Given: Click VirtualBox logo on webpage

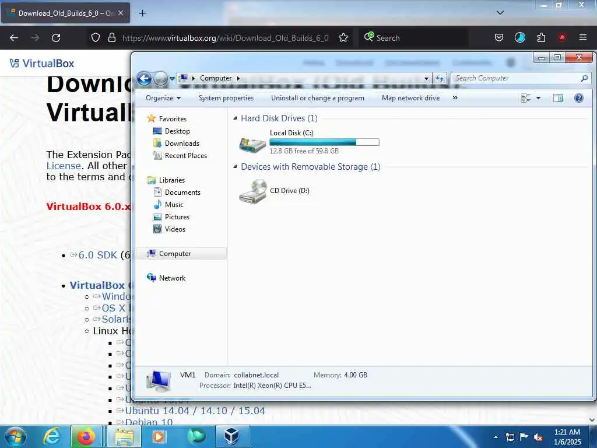Looking at the screenshot, I should (x=42, y=63).
